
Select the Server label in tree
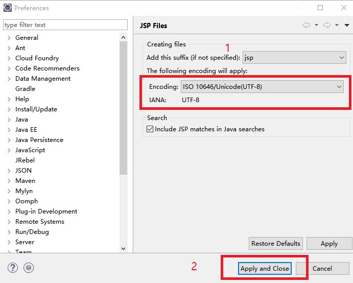coord(25,242)
